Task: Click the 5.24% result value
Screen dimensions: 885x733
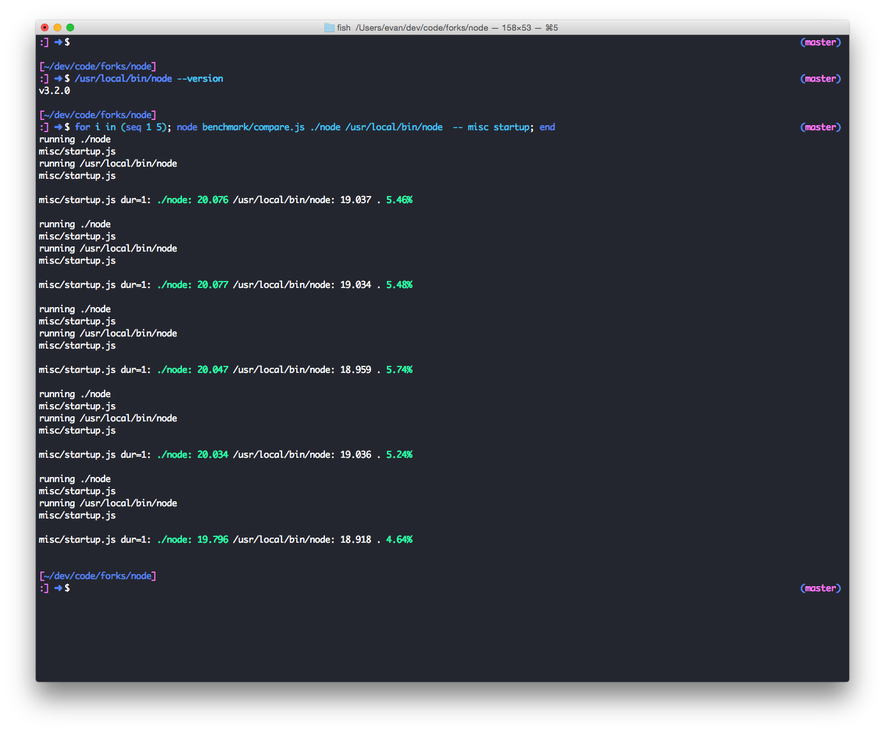Action: [x=399, y=455]
